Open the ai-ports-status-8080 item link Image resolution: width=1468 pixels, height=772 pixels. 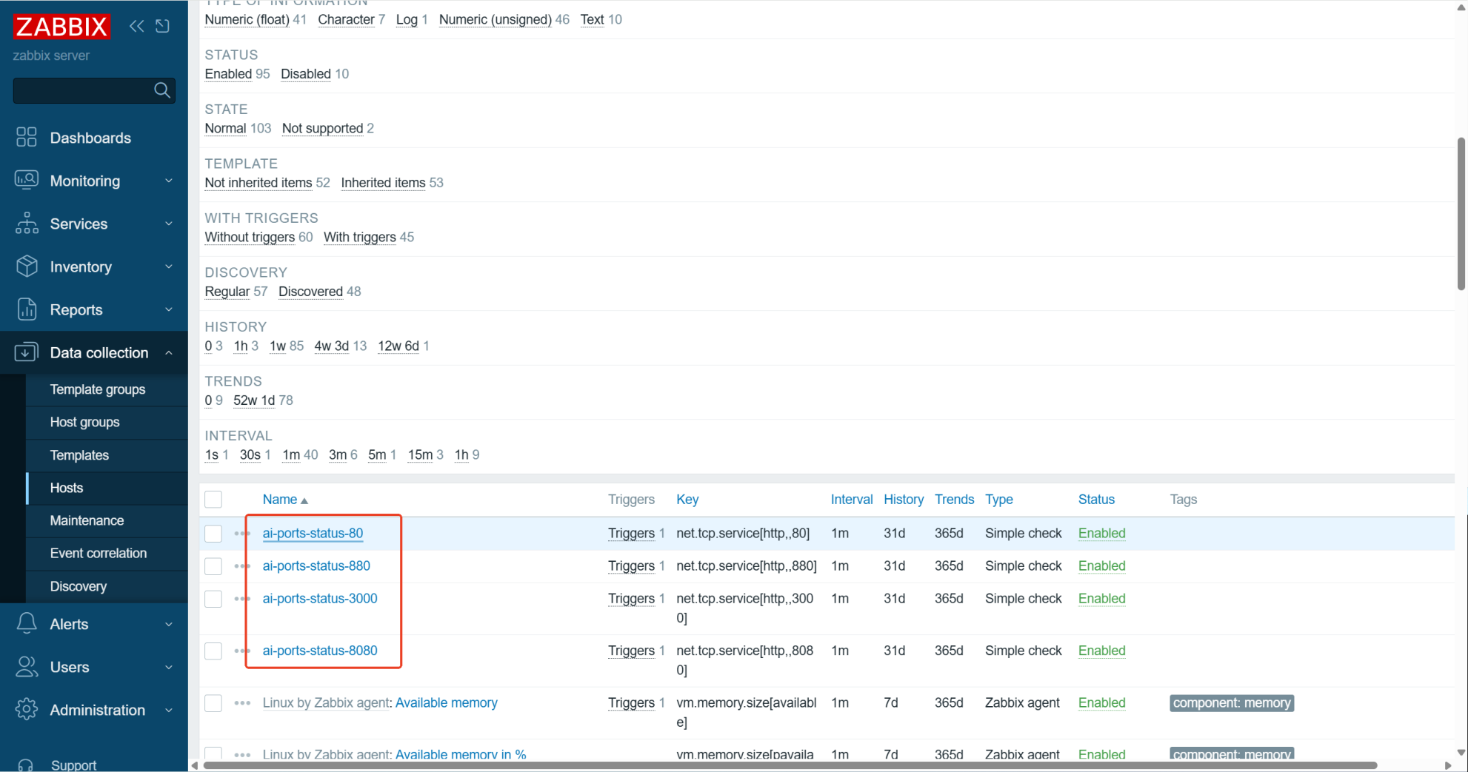[320, 651]
